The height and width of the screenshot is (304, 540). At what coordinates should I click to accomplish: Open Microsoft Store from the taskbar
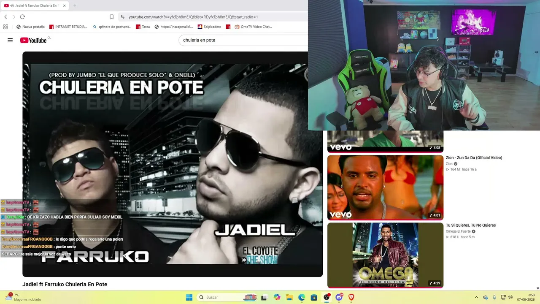(x=314, y=297)
